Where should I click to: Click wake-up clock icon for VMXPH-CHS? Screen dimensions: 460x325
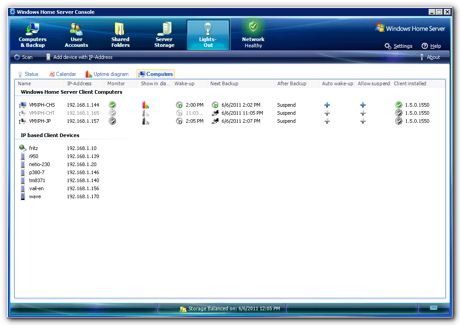179,105
